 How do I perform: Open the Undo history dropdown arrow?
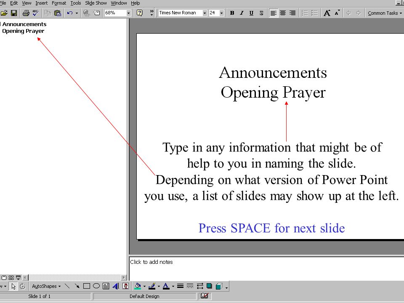click(77, 13)
